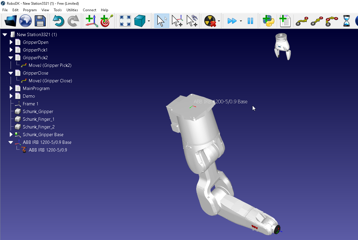Expand the GripperPick1 program
The height and width of the screenshot is (240, 358).
(11, 50)
